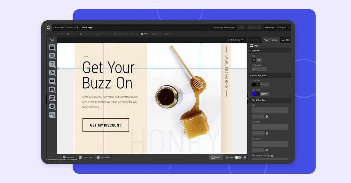The image size is (351, 183).
Task: Collapse the Geometry section
Action: pos(250,51)
